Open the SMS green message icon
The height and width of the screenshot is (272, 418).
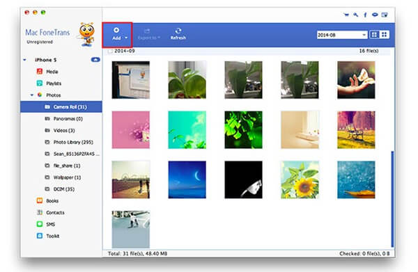40,224
